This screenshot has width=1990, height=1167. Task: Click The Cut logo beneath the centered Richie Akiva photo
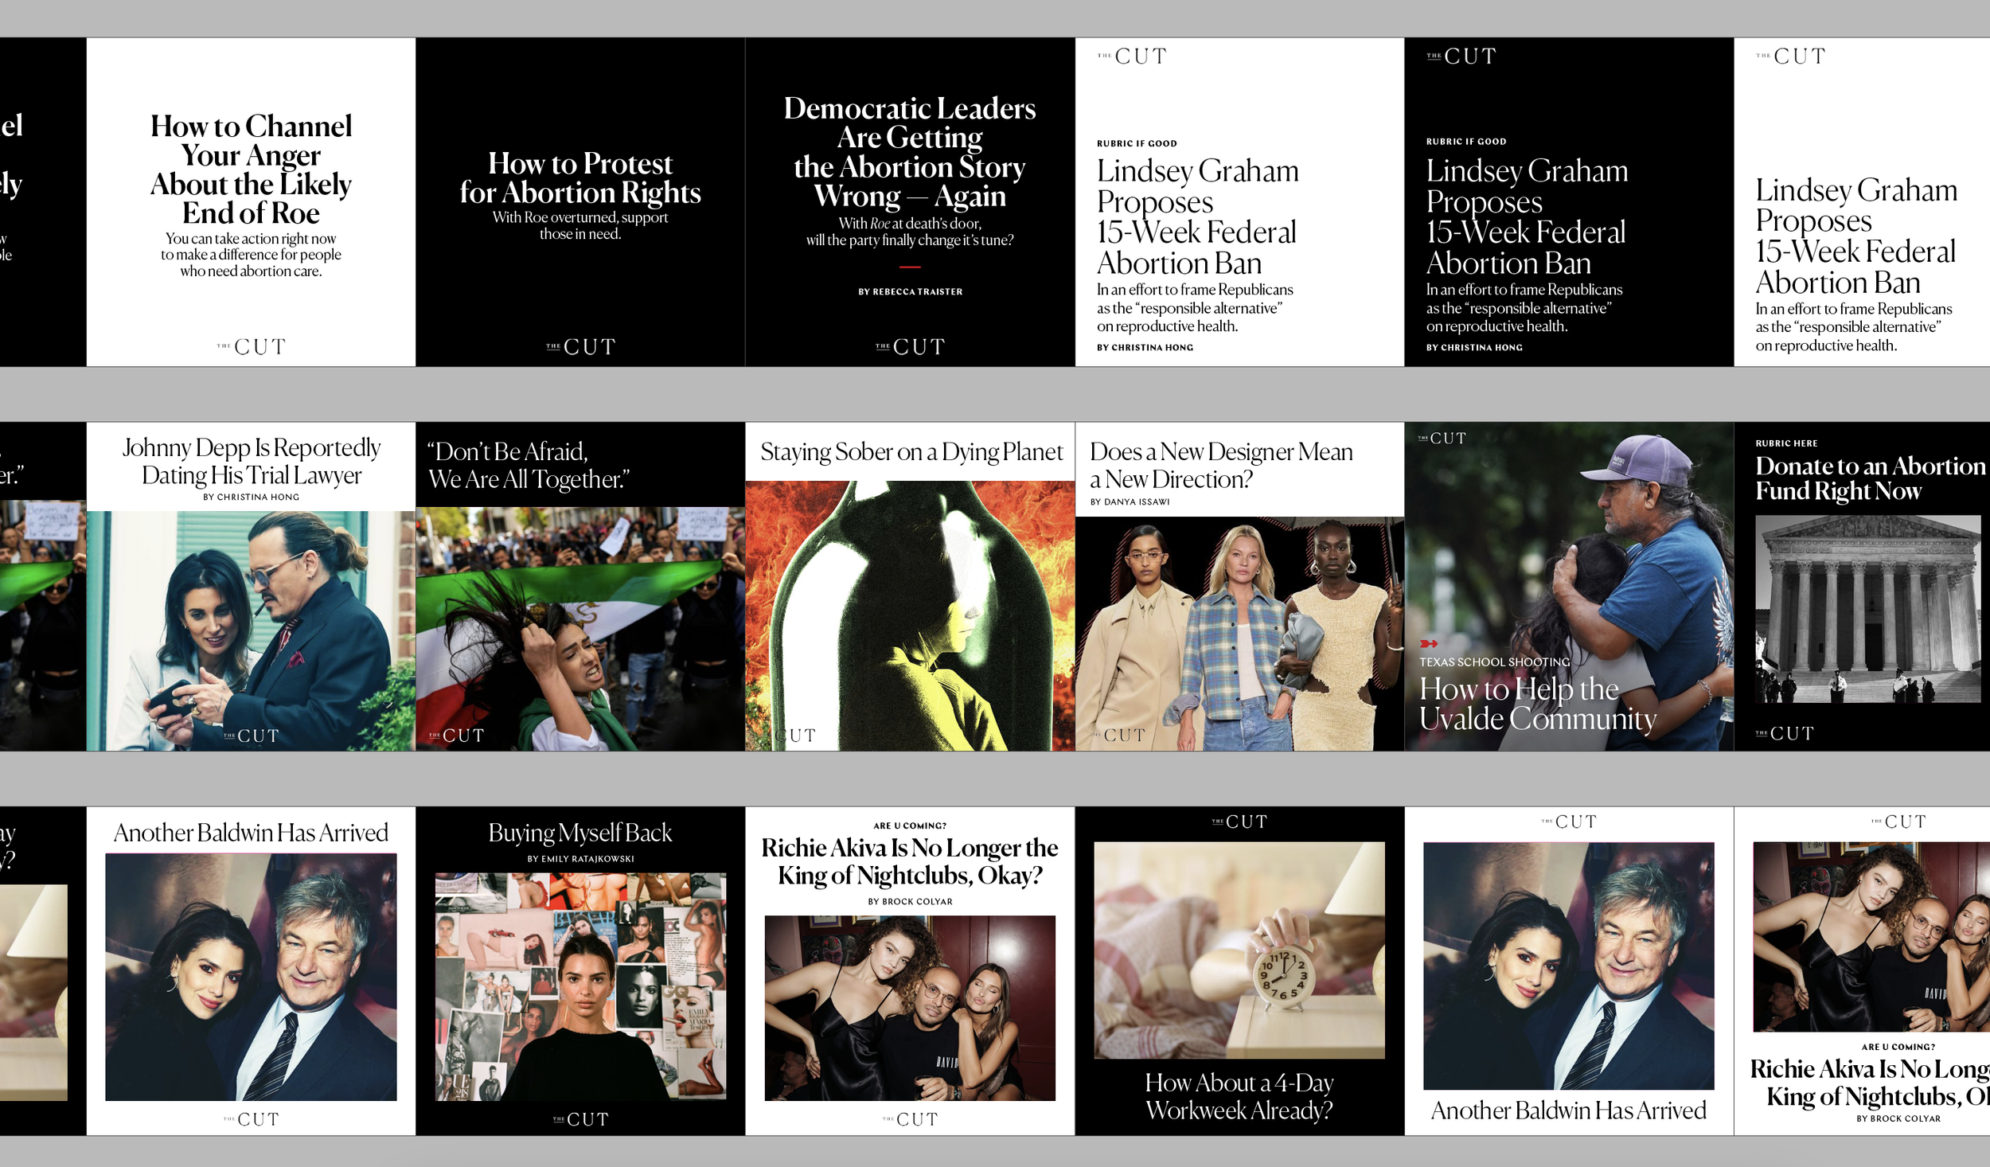910,1120
